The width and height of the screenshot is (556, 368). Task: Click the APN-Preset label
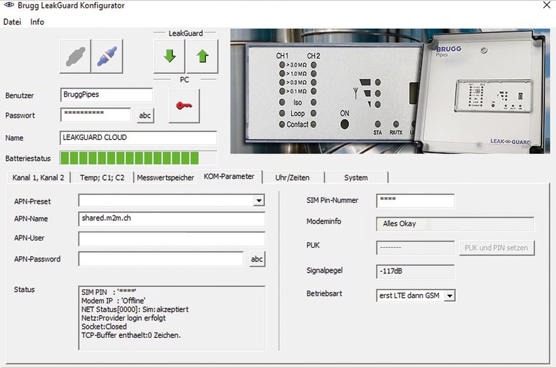pyautogui.click(x=32, y=201)
